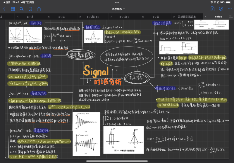Return to 搜索 via the status bar
The height and width of the screenshot is (163, 234).
click(6, 2)
